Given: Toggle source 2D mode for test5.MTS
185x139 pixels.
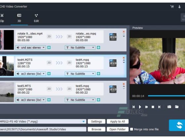Looking at the screenshot, I should coord(49,89).
